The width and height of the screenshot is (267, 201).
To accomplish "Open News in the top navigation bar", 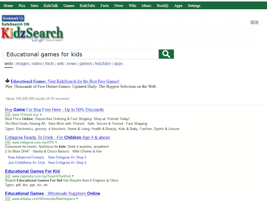I will [118, 5].
